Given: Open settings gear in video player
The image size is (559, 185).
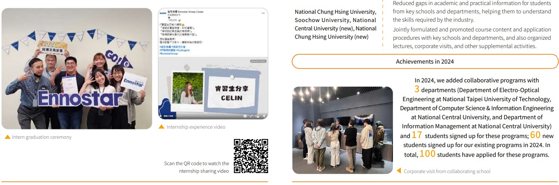Looking at the screenshot, I should coord(245,116).
